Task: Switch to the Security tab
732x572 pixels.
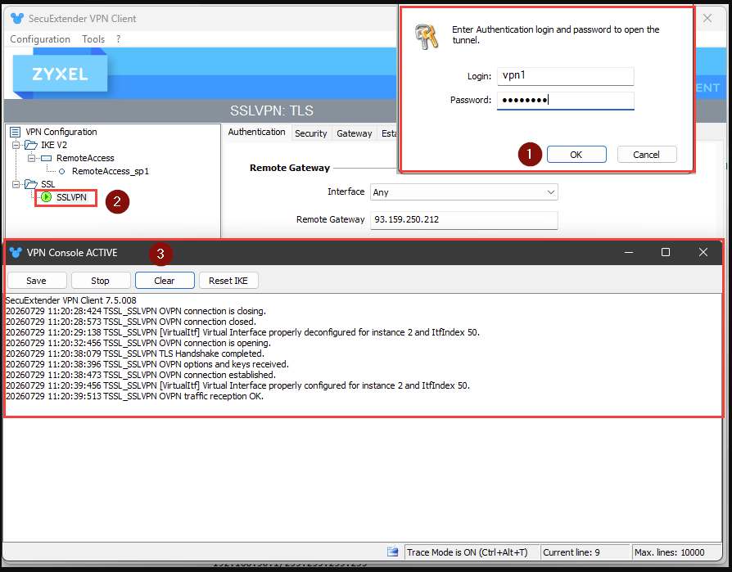Action: (311, 133)
